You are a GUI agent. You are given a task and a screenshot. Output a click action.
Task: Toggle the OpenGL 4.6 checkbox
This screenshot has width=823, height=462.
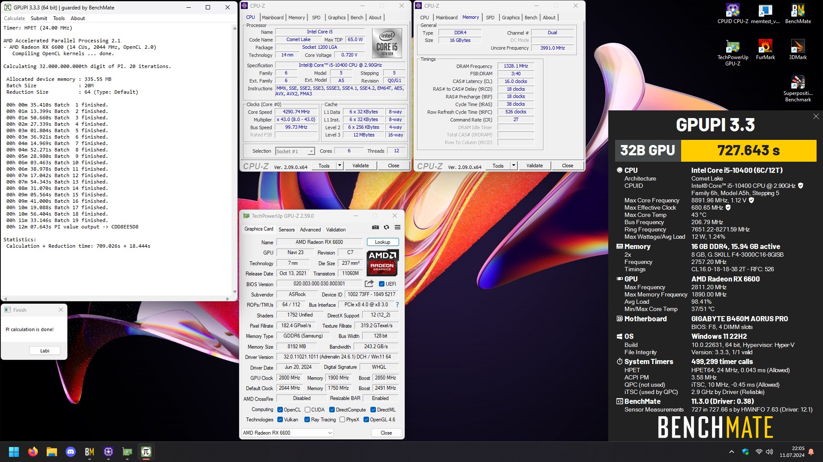(x=366, y=419)
